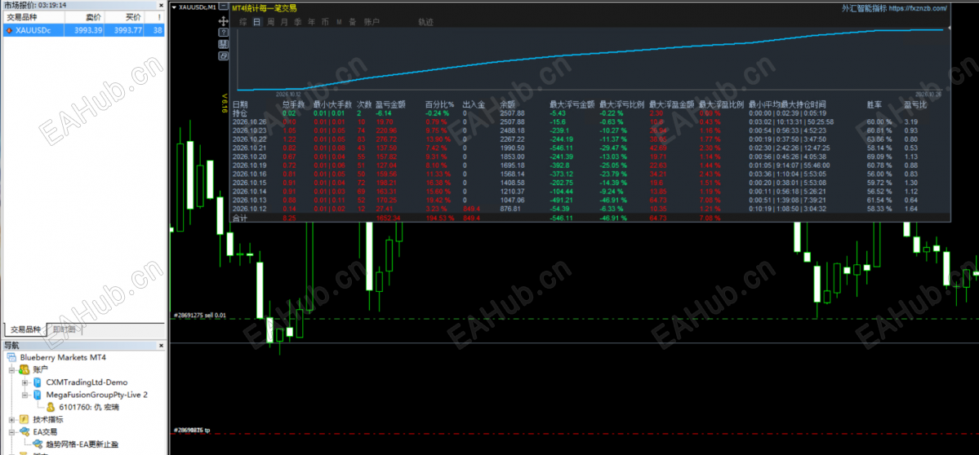979x455 pixels.
Task: Select account 6101760: 仇 宏瑞
Action: [89, 407]
